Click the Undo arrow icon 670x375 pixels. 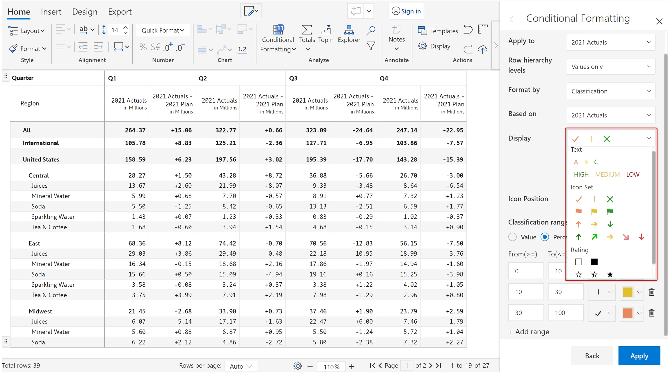tap(468, 30)
